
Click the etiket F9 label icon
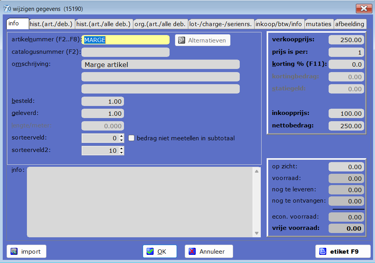click(x=322, y=251)
